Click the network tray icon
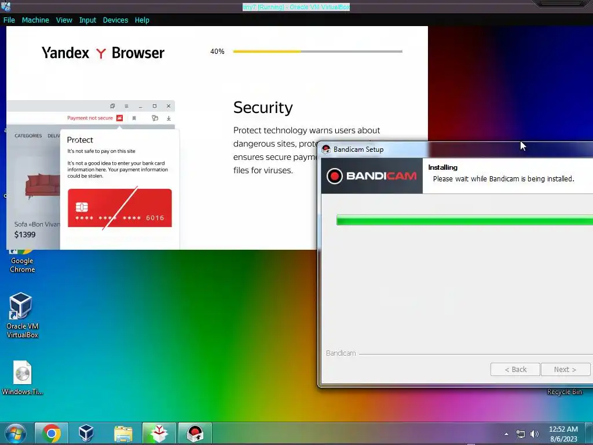This screenshot has height=445, width=593. point(521,434)
